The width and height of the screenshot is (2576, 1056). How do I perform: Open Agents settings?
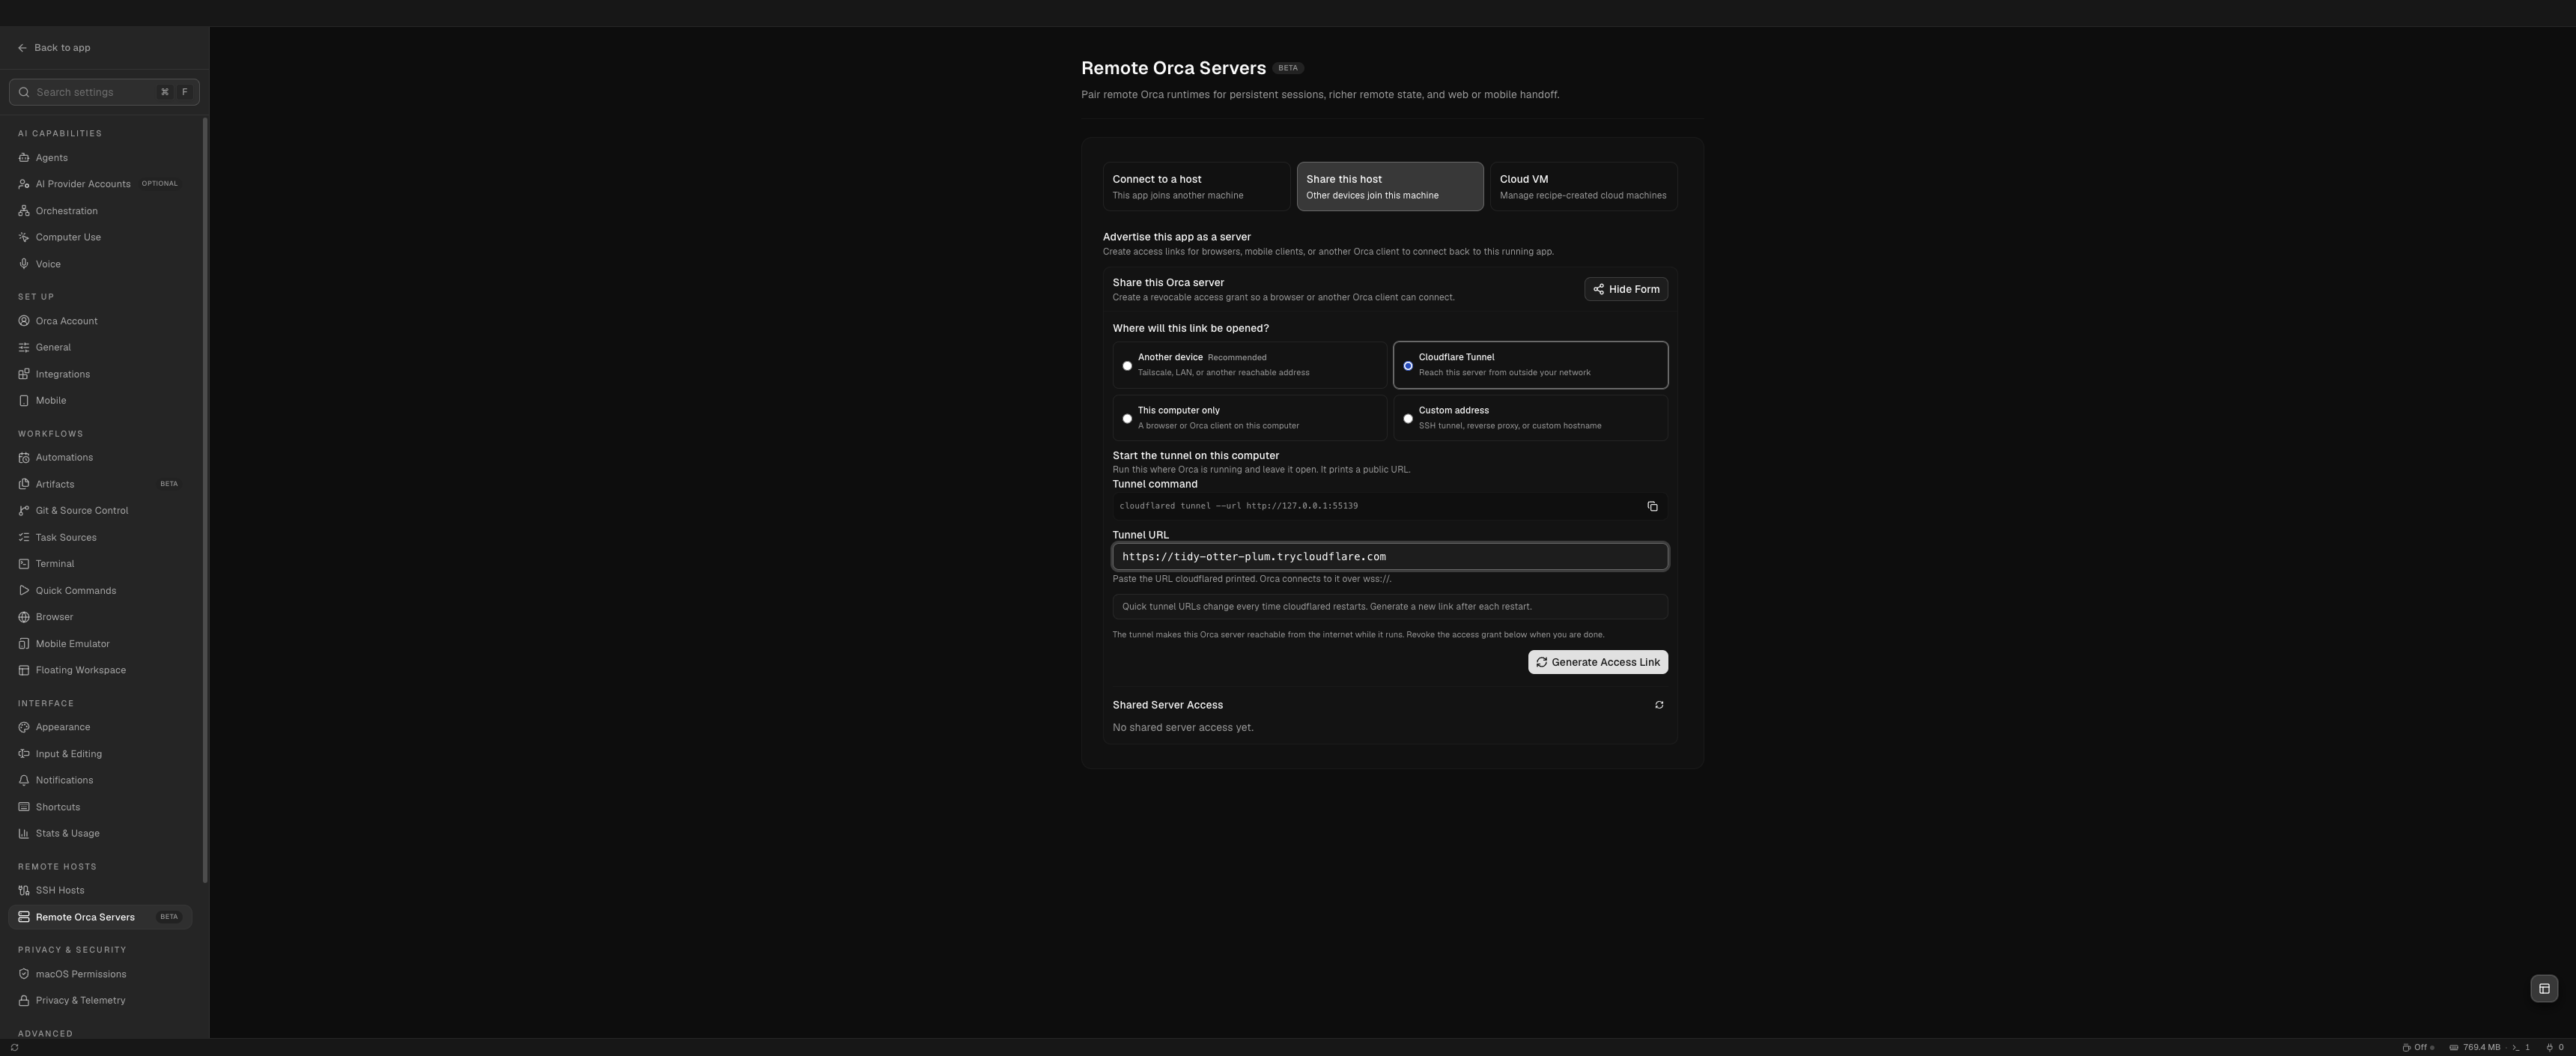click(x=100, y=158)
